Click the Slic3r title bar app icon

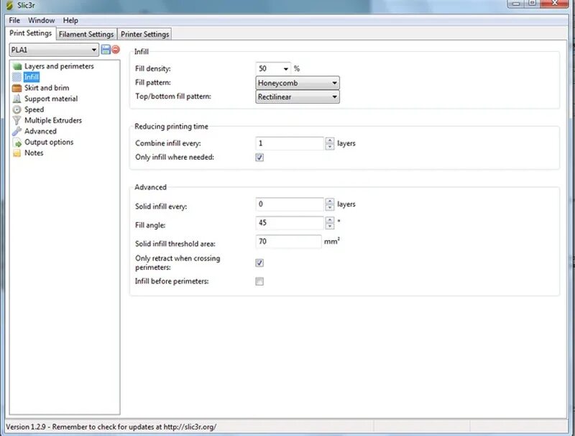[x=9, y=5]
